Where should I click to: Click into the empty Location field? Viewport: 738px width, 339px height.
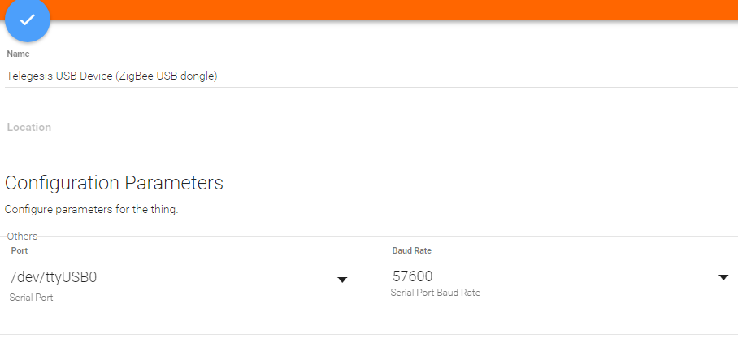(244, 128)
